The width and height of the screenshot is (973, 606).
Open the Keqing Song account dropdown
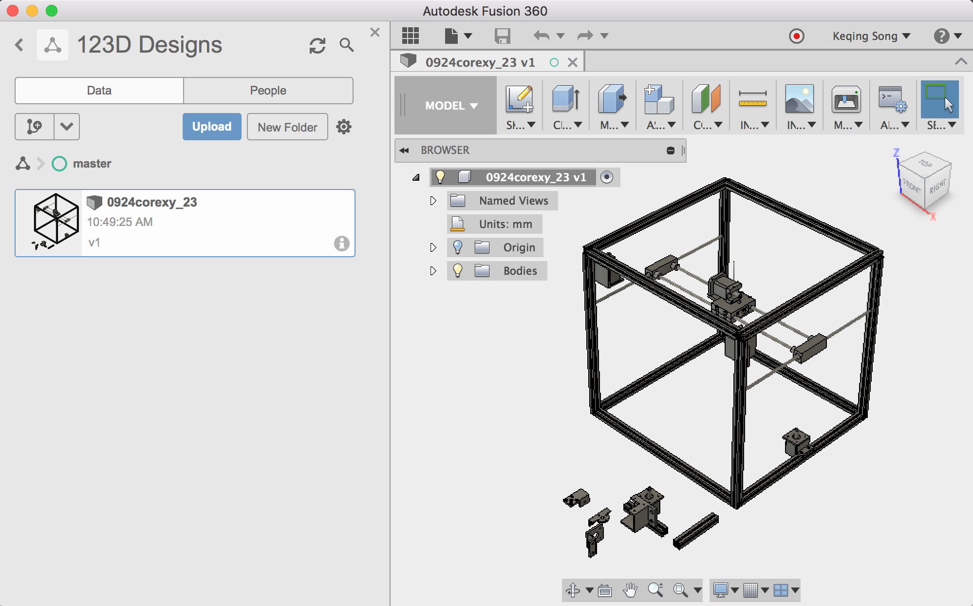[871, 36]
